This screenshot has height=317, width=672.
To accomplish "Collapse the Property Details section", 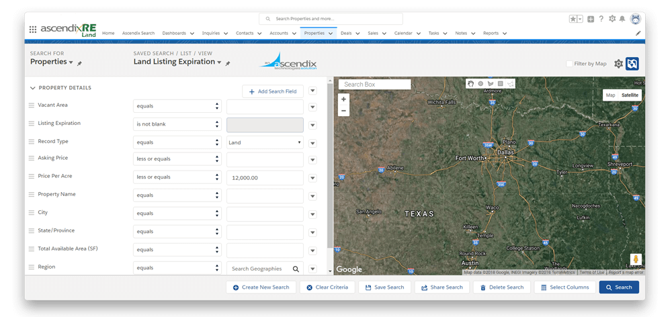I will (x=32, y=88).
